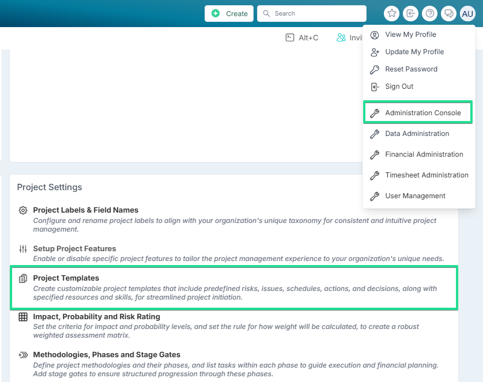Open Methodologies, Phases and Stage Gates
The width and height of the screenshot is (483, 382).
(x=107, y=354)
